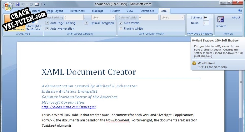Toggle the Optimal Paragraph checkbox

(86, 23)
